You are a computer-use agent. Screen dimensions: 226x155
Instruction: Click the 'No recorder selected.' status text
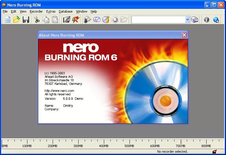[172, 151]
